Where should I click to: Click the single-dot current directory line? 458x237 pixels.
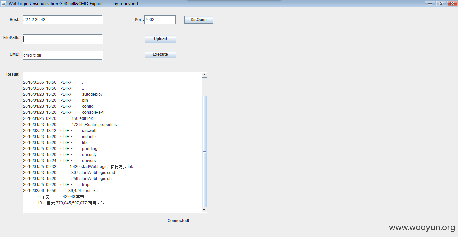53,82
